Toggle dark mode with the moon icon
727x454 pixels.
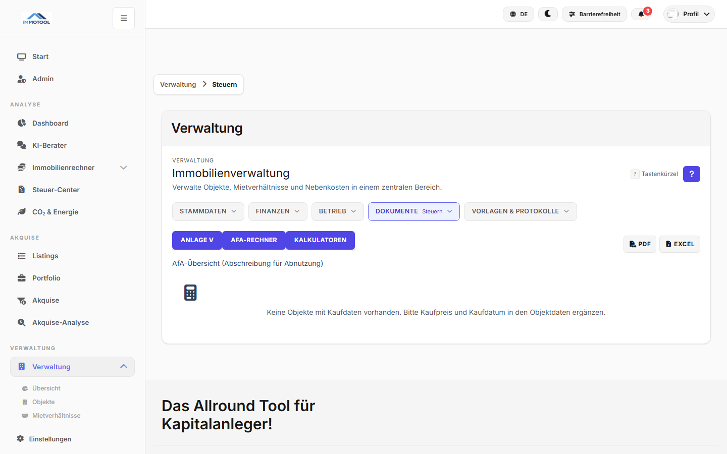[548, 14]
